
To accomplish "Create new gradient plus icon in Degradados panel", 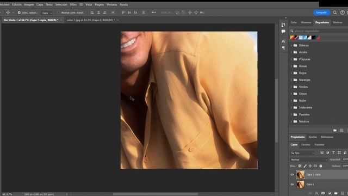I will (x=342, y=130).
